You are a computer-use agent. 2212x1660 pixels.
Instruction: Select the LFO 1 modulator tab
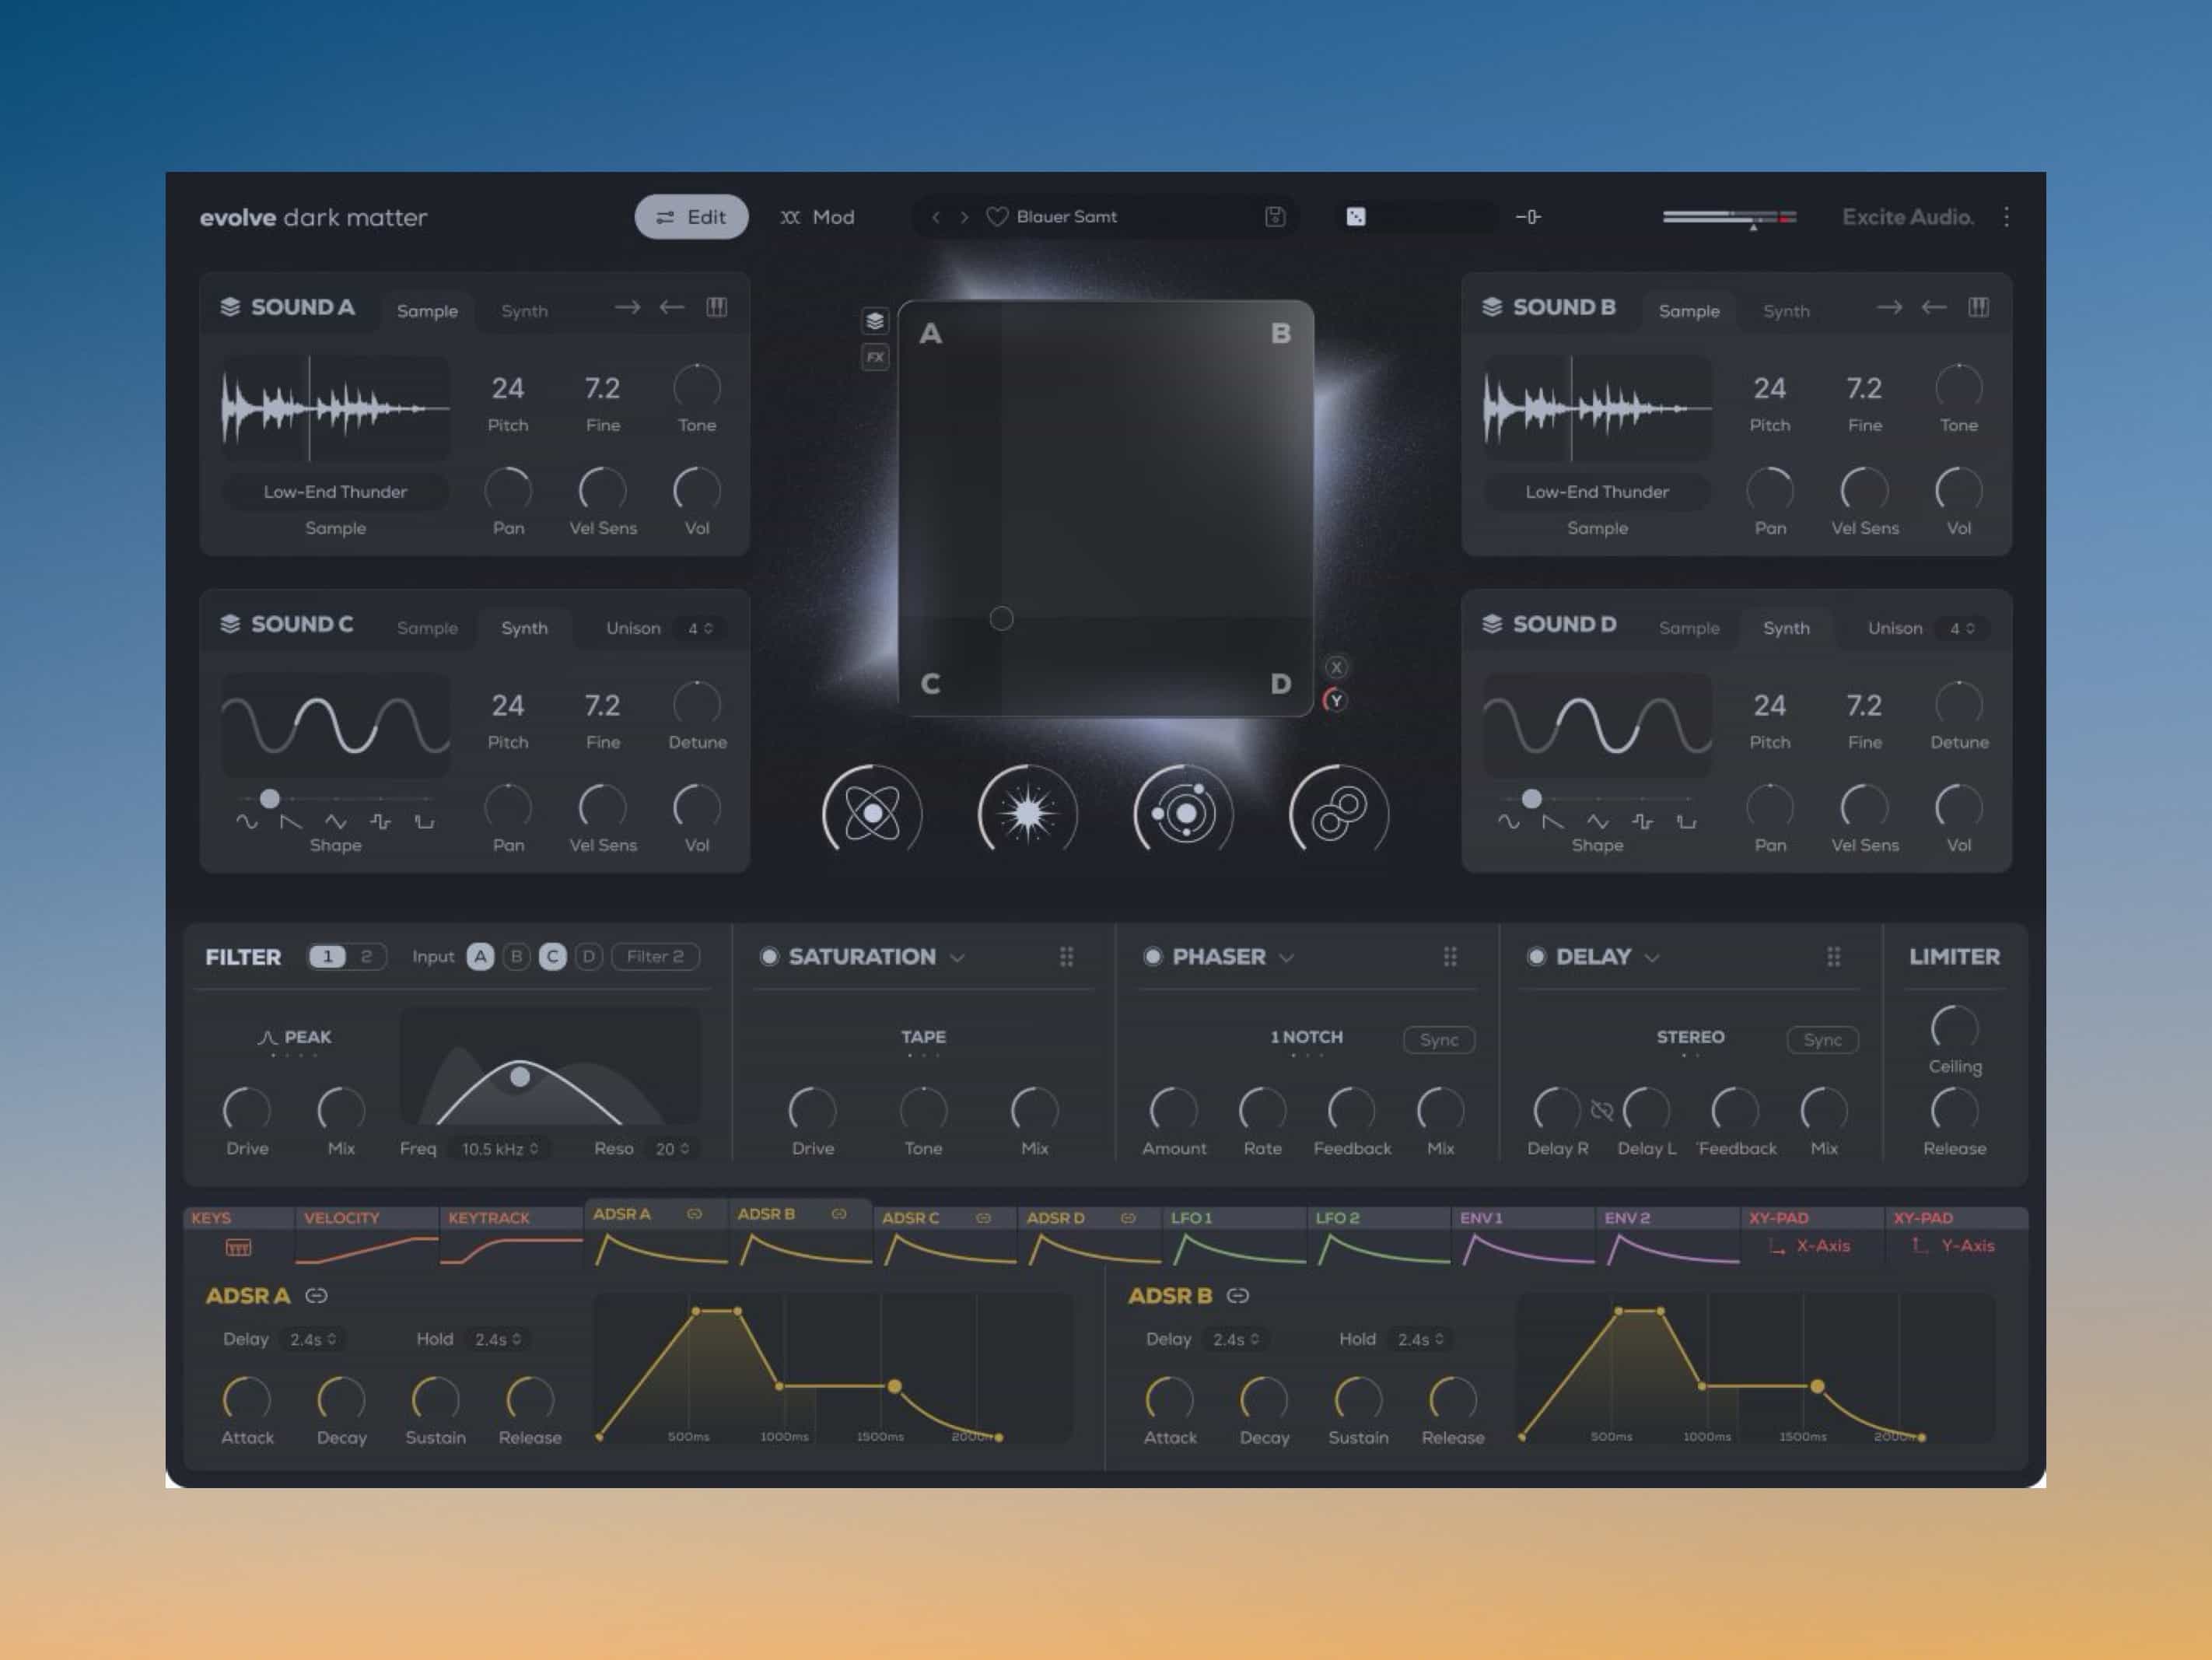click(1234, 1236)
